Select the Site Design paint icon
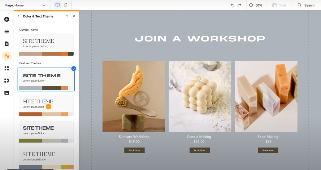 point(7,56)
